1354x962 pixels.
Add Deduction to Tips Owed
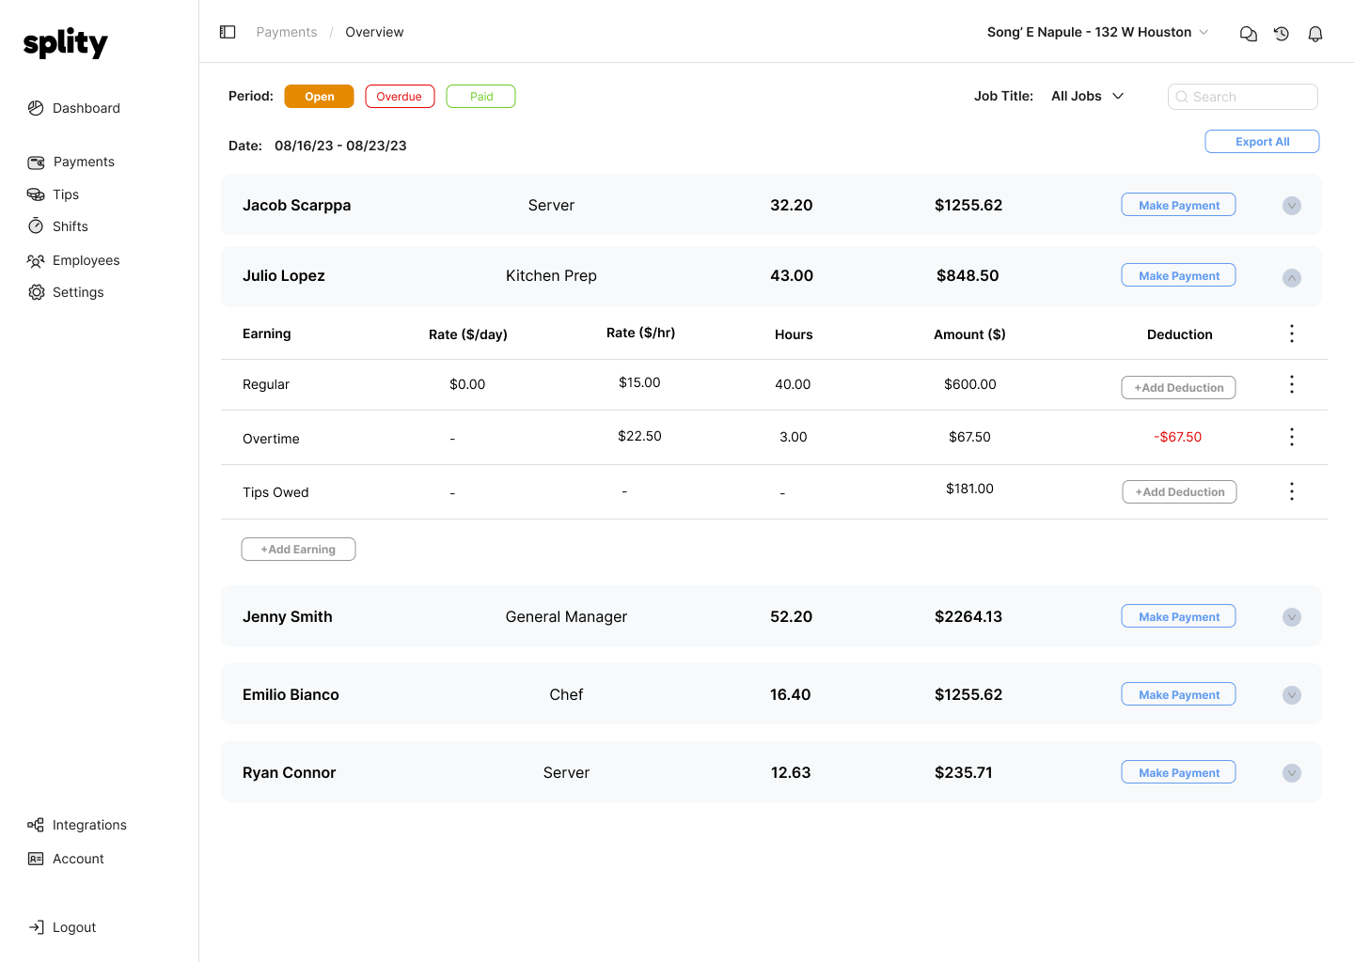click(x=1179, y=491)
